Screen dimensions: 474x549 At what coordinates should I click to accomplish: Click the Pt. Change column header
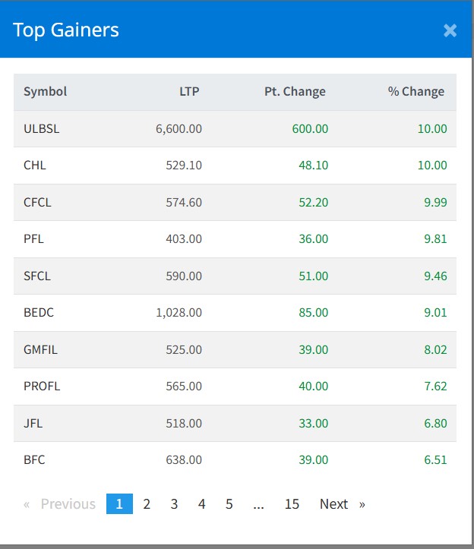[294, 92]
